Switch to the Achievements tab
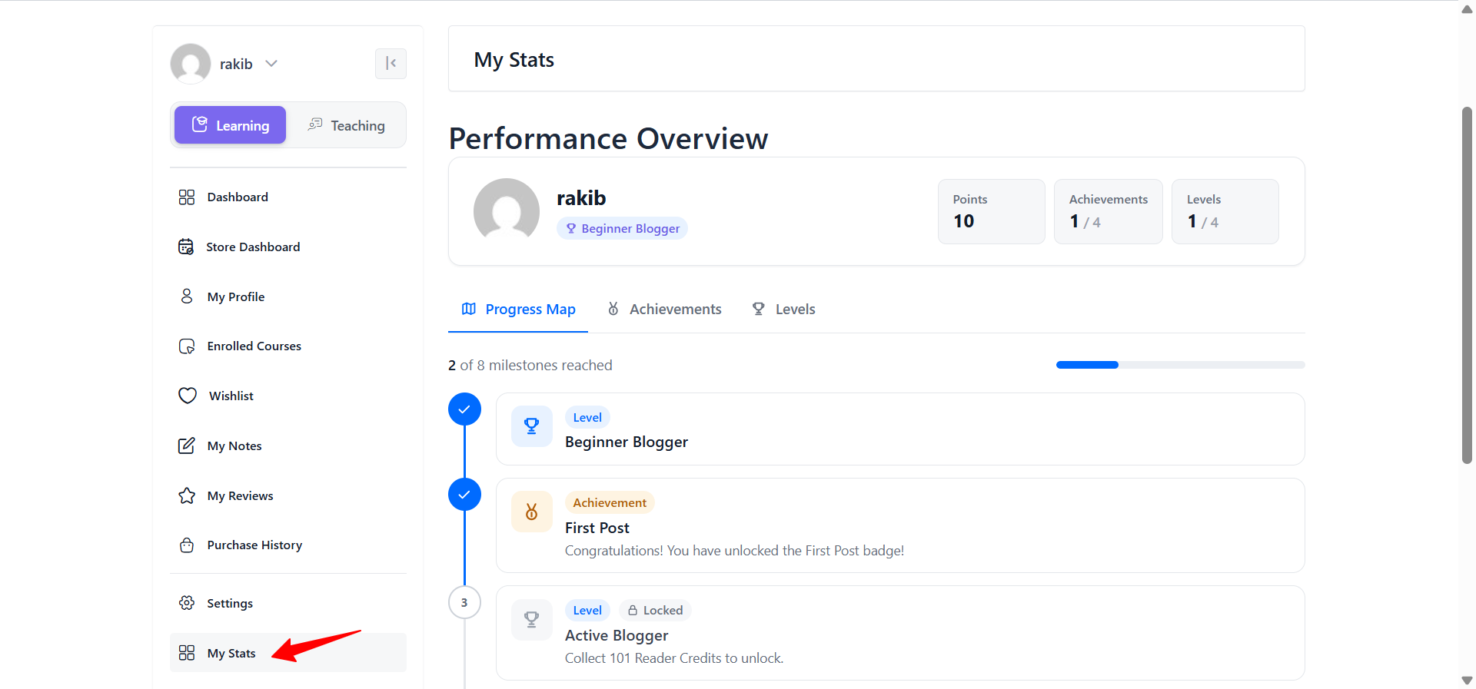 [664, 309]
